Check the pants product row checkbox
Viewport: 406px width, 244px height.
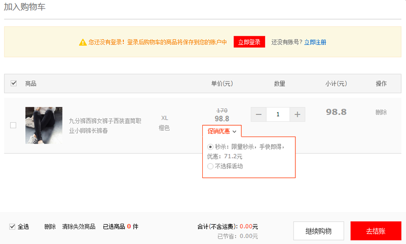13,125
